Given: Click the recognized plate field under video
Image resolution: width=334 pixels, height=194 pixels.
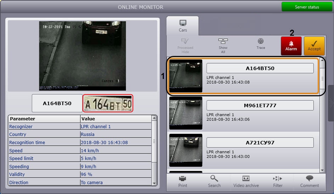Looking at the screenshot, I should [x=57, y=103].
